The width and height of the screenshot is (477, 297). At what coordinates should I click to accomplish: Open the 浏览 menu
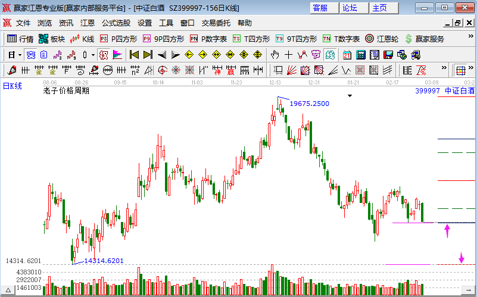tap(45, 23)
